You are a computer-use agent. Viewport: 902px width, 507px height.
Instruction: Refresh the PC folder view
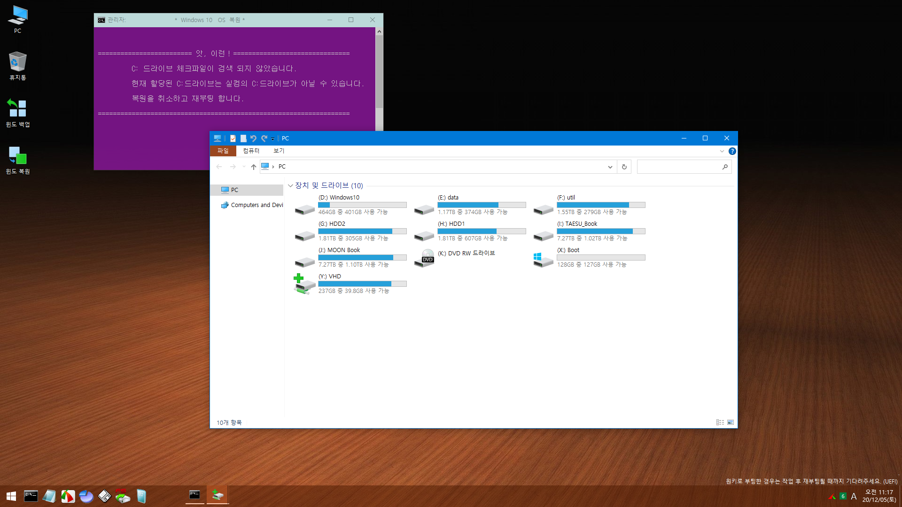[624, 167]
